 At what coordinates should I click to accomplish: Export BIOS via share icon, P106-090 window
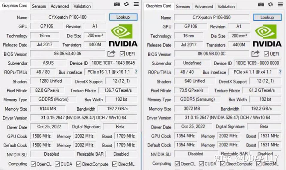pos(255,54)
